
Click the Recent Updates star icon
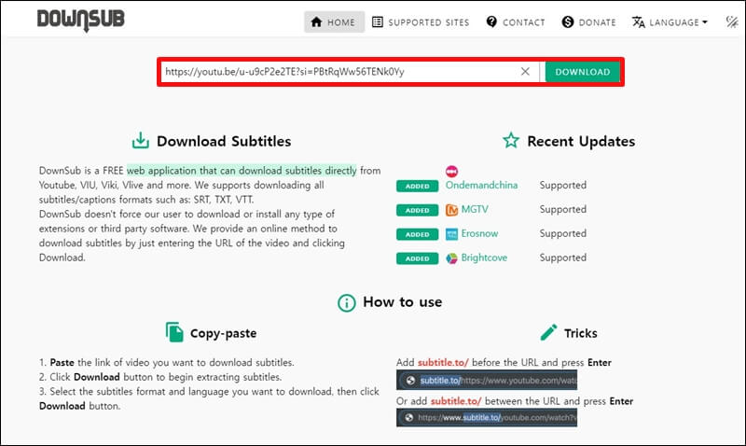(511, 140)
